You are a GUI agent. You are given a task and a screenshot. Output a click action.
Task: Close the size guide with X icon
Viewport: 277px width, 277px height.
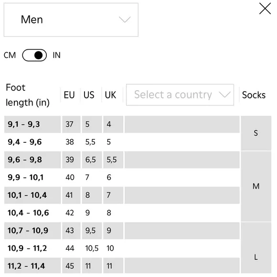click(x=265, y=9)
